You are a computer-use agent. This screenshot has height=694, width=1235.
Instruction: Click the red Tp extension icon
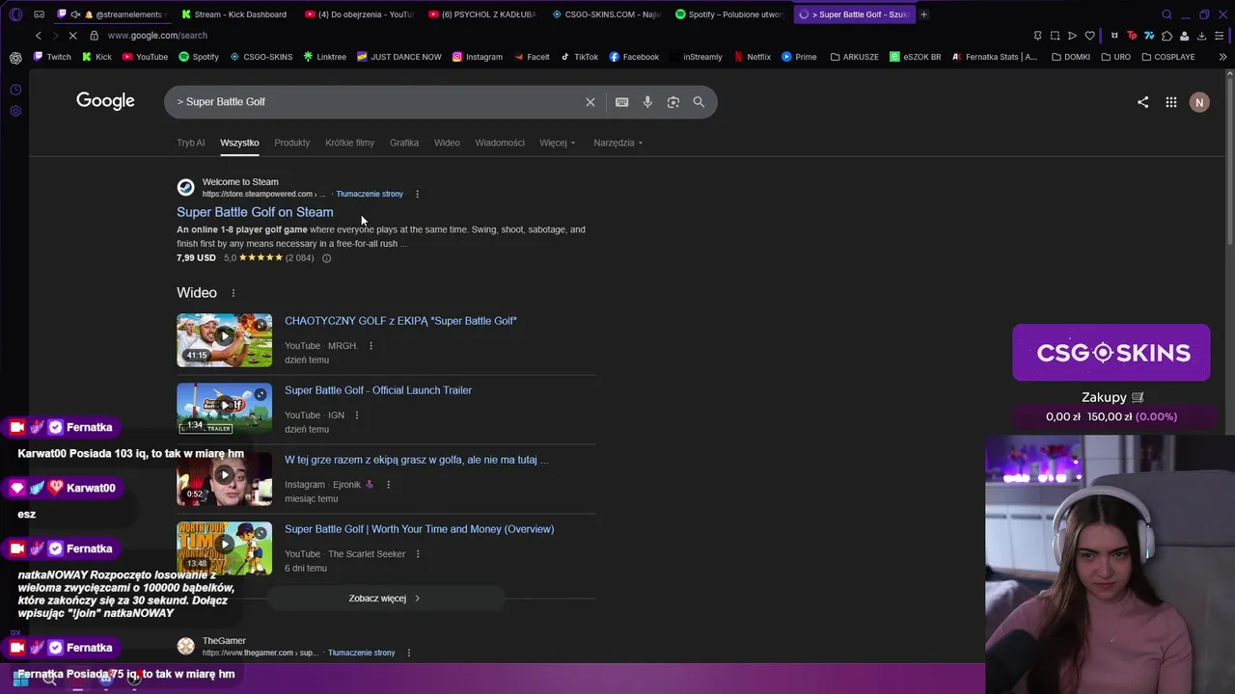coord(1132,36)
